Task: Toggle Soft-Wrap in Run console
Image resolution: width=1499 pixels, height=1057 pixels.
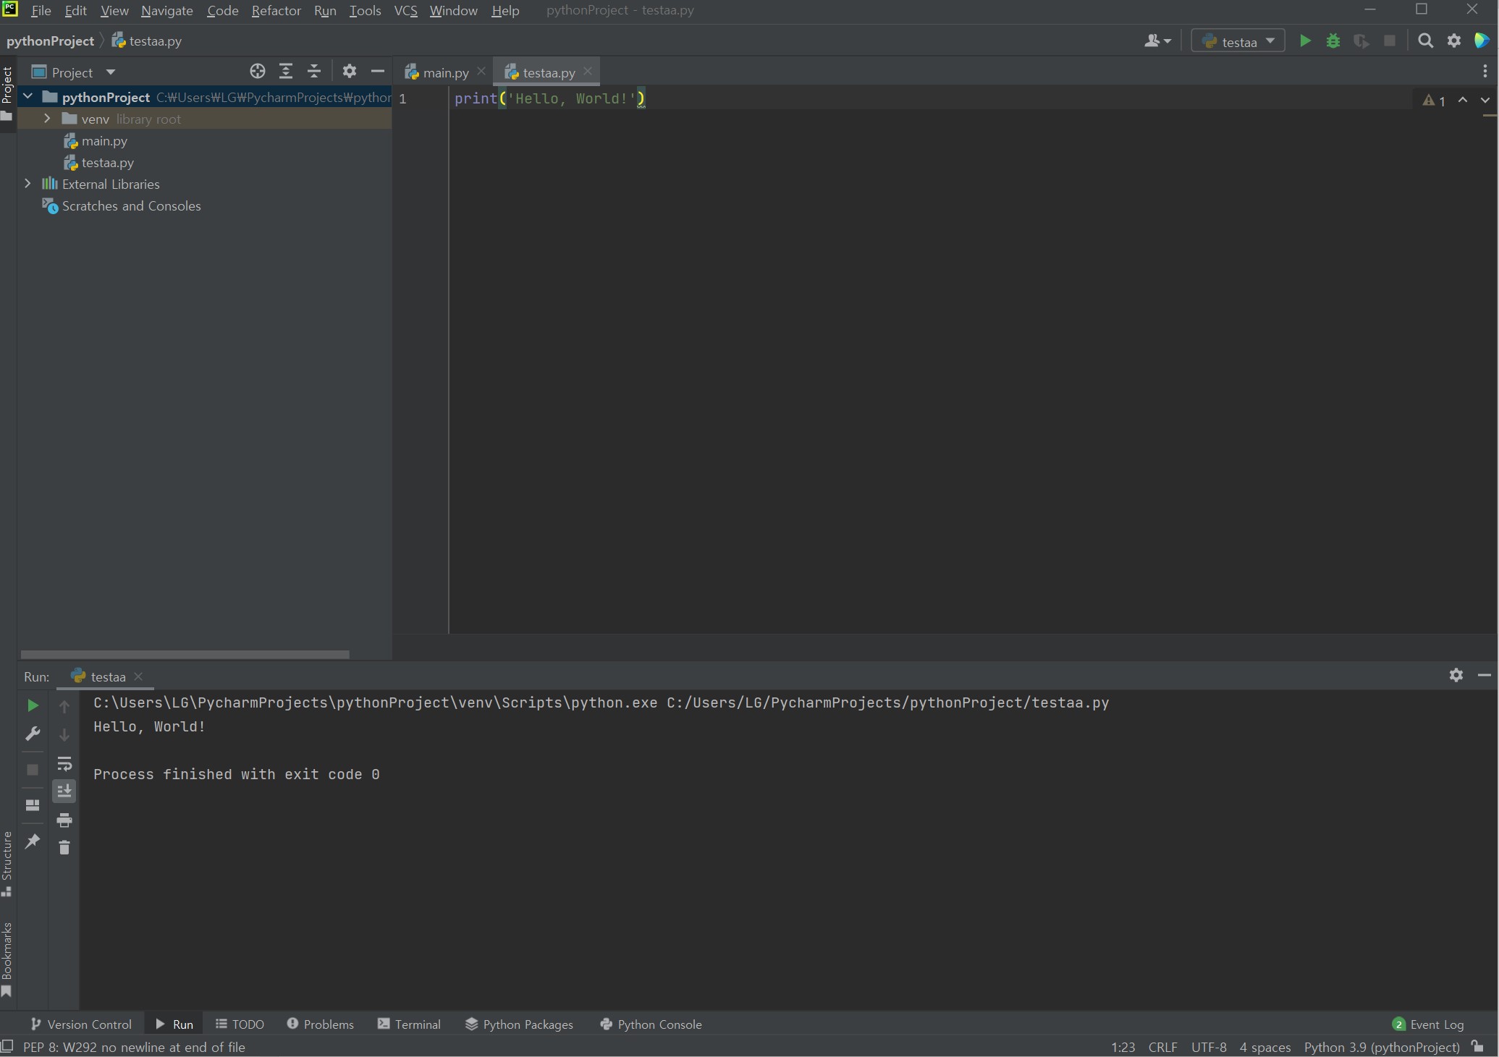Action: (x=64, y=764)
